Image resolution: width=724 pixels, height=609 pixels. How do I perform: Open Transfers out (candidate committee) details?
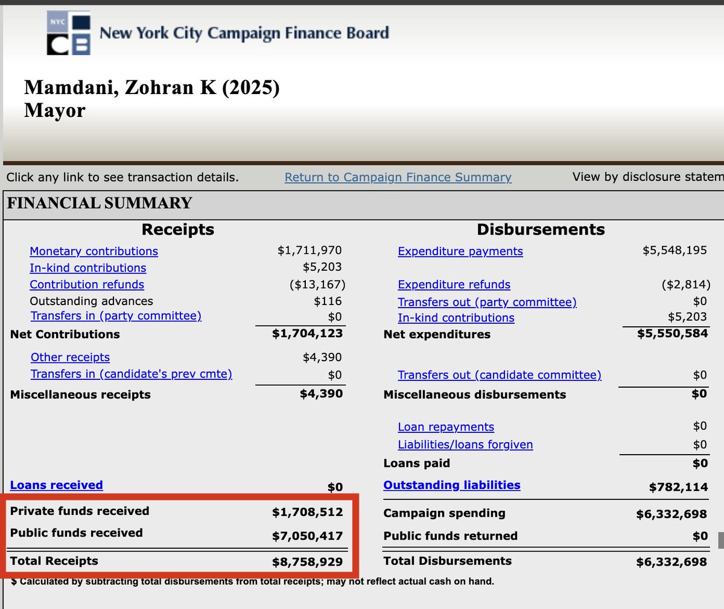[500, 374]
